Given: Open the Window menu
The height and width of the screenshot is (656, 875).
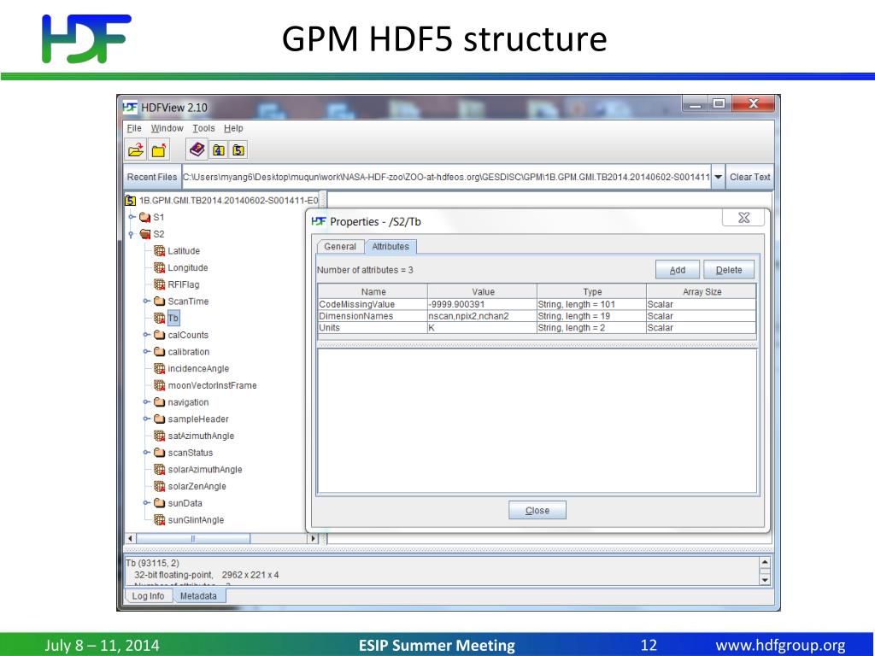Looking at the screenshot, I should click(167, 128).
